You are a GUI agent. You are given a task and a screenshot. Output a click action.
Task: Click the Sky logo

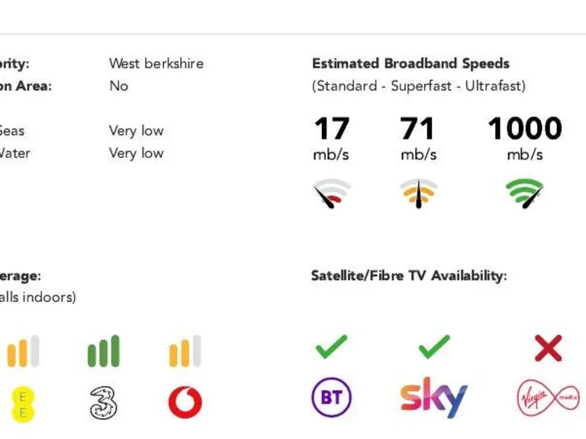click(433, 398)
